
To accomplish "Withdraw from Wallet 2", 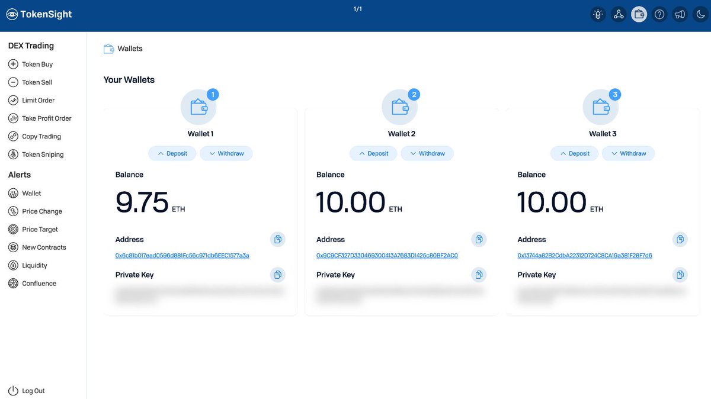I will 427,153.
